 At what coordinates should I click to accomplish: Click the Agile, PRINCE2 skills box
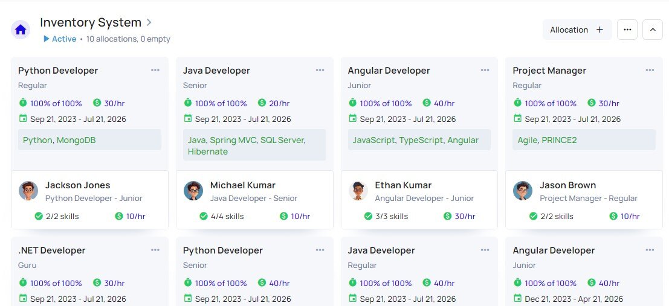(x=584, y=140)
